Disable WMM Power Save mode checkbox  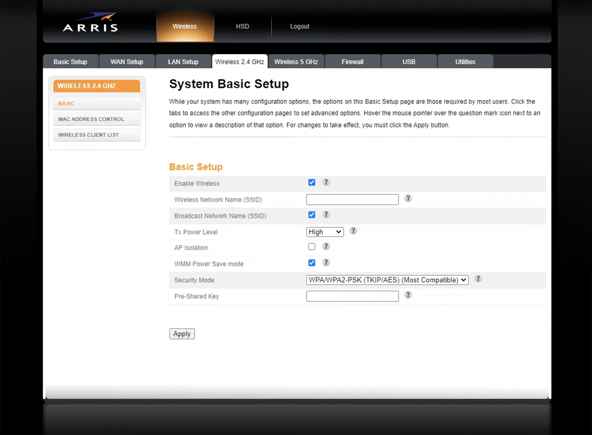point(312,263)
